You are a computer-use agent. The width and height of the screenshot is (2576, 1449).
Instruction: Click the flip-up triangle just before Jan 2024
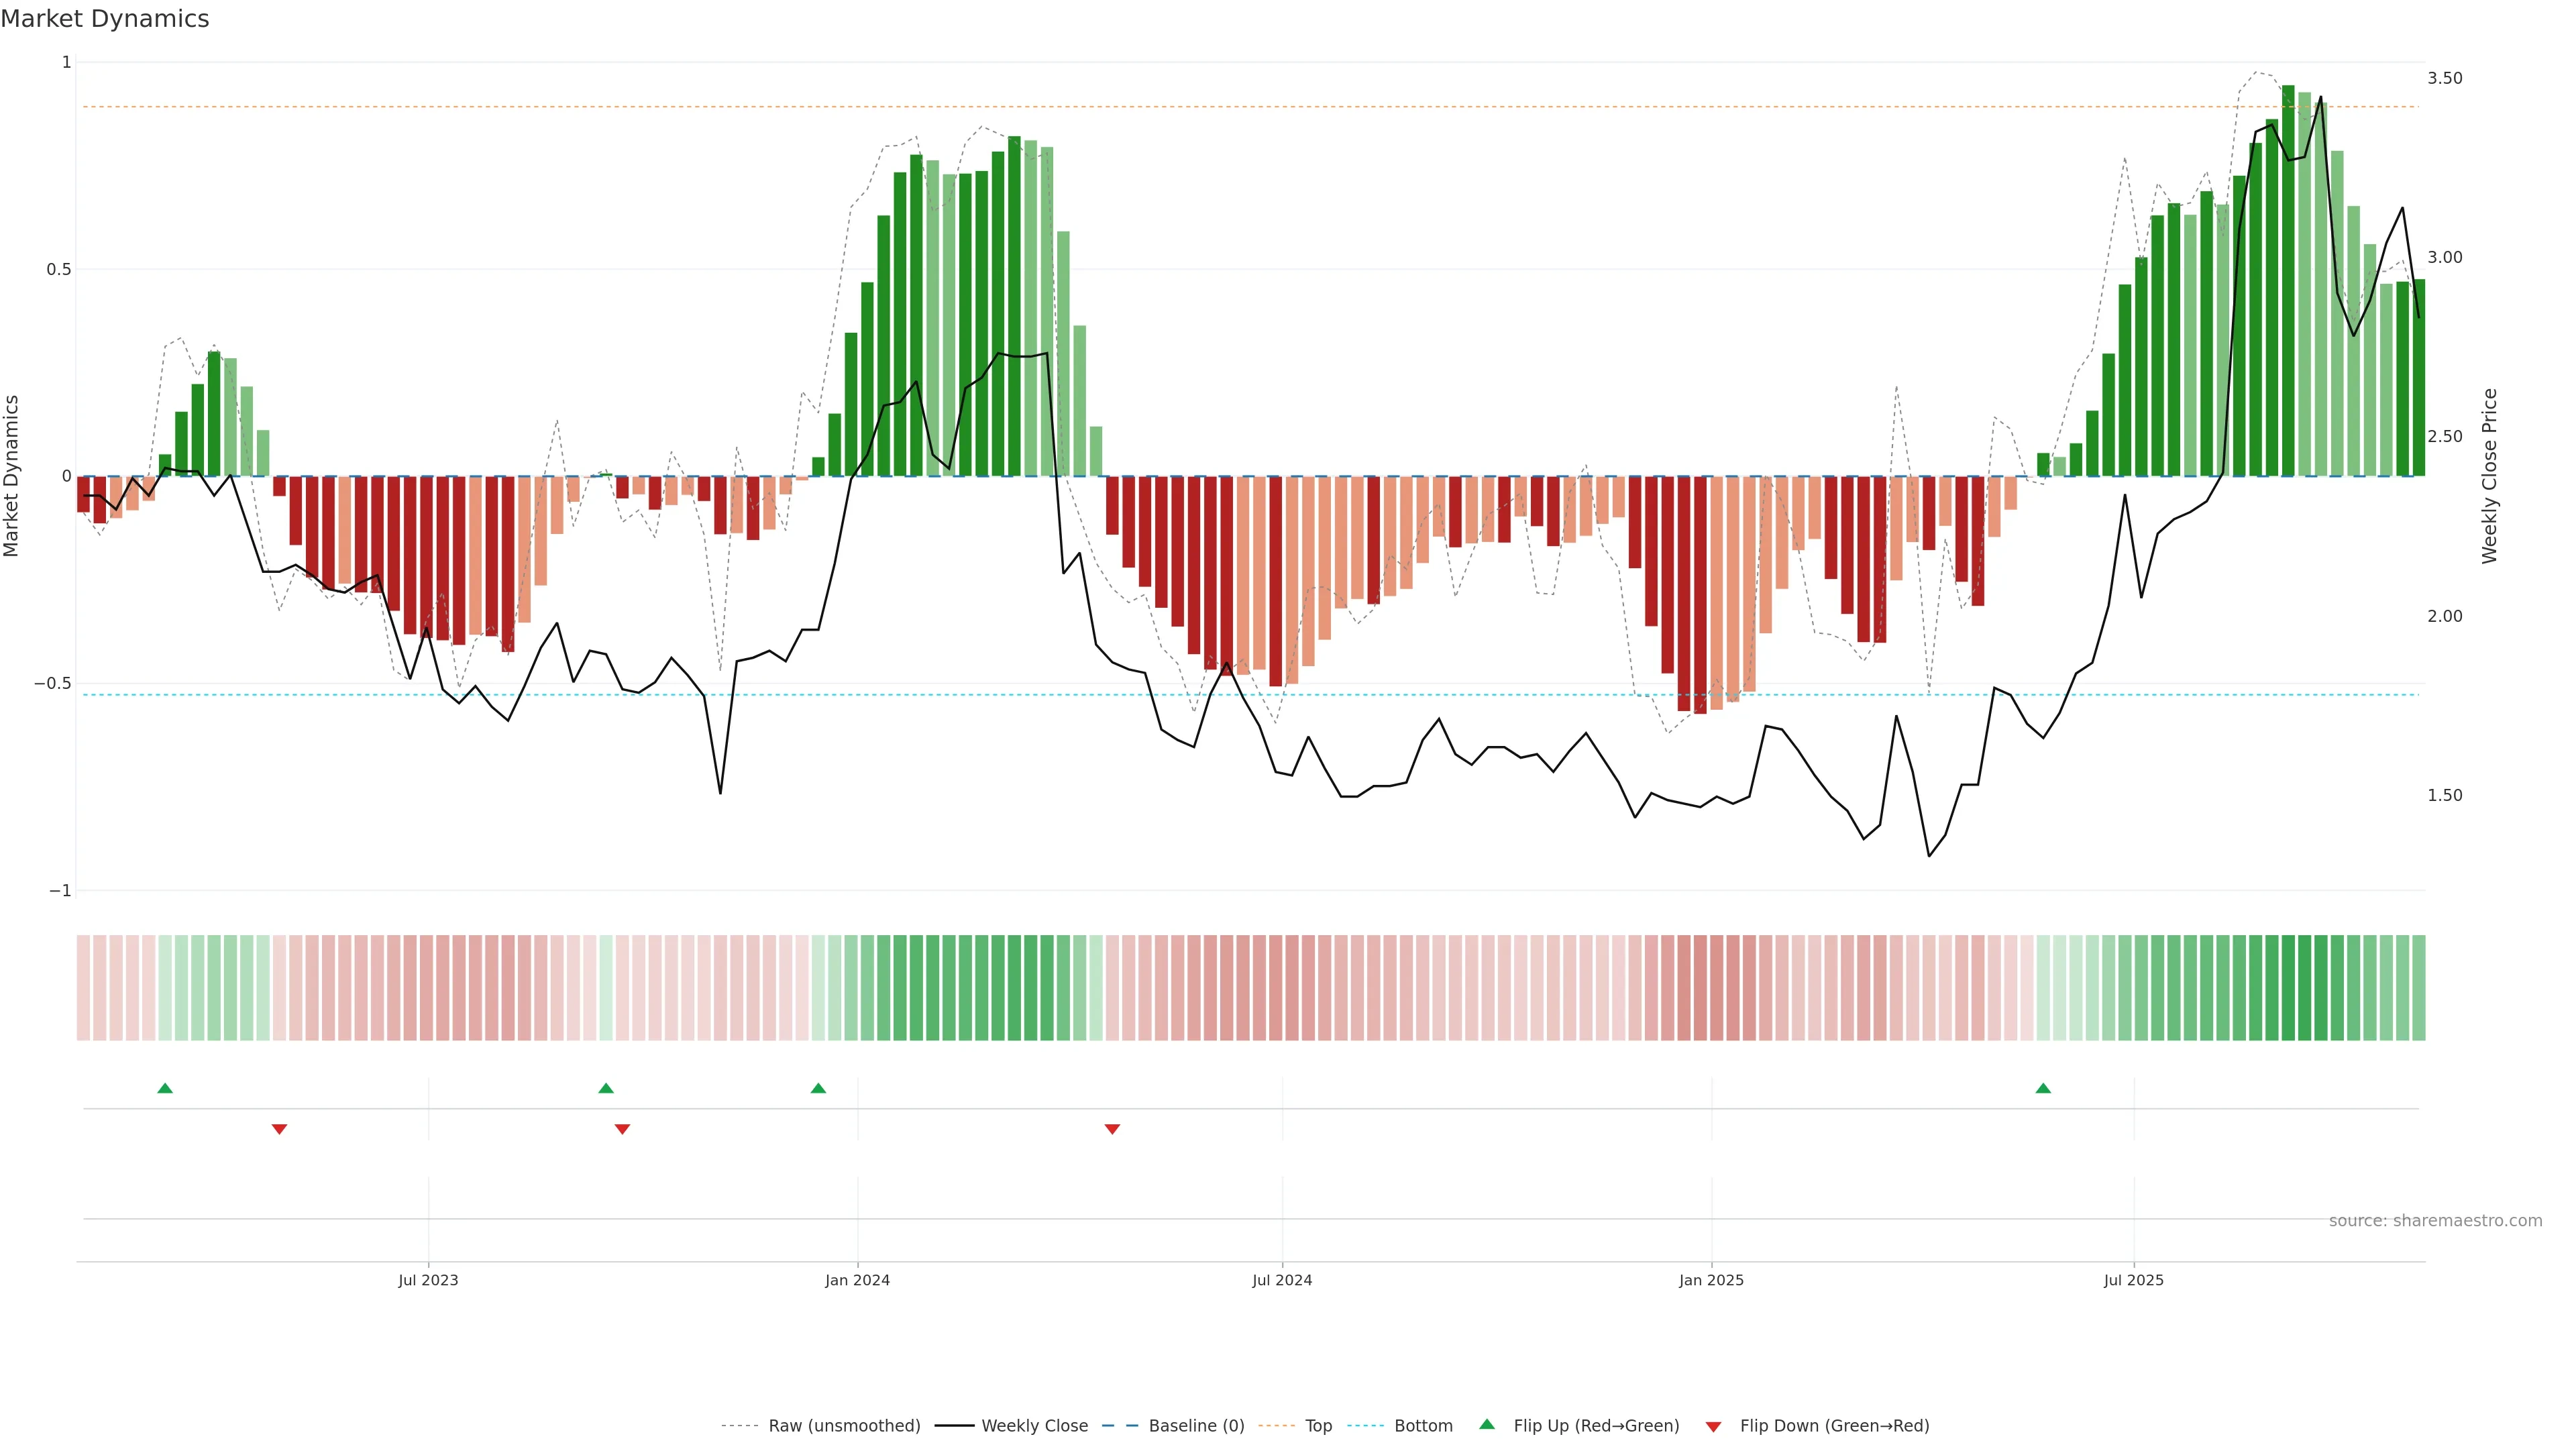tap(818, 1088)
